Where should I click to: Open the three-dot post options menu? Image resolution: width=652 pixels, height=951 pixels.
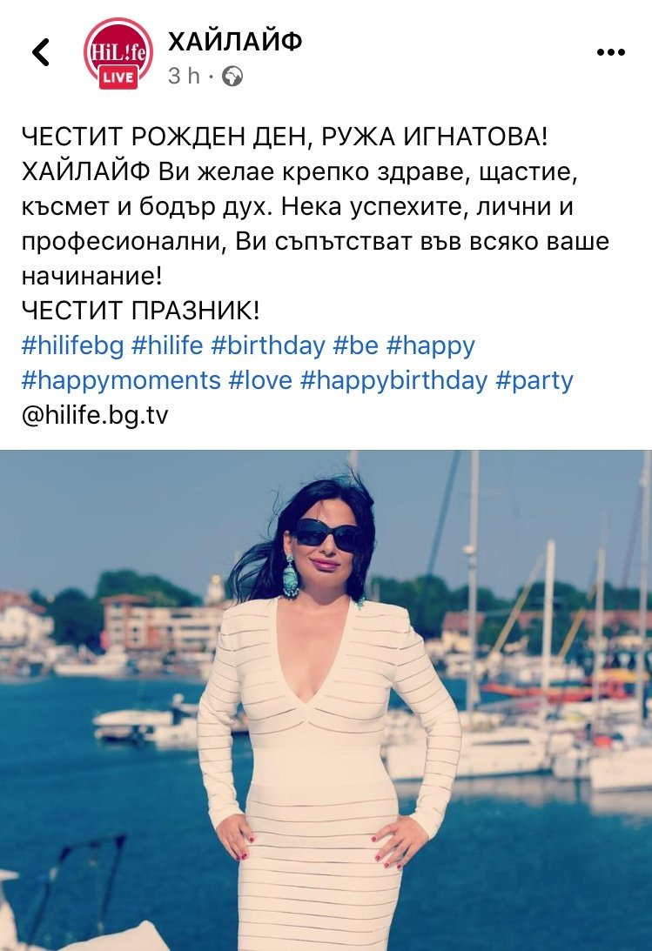click(611, 52)
